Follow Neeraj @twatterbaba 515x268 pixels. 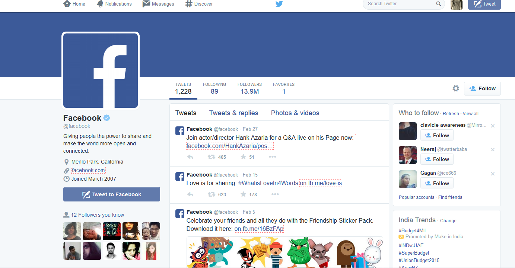(x=437, y=159)
